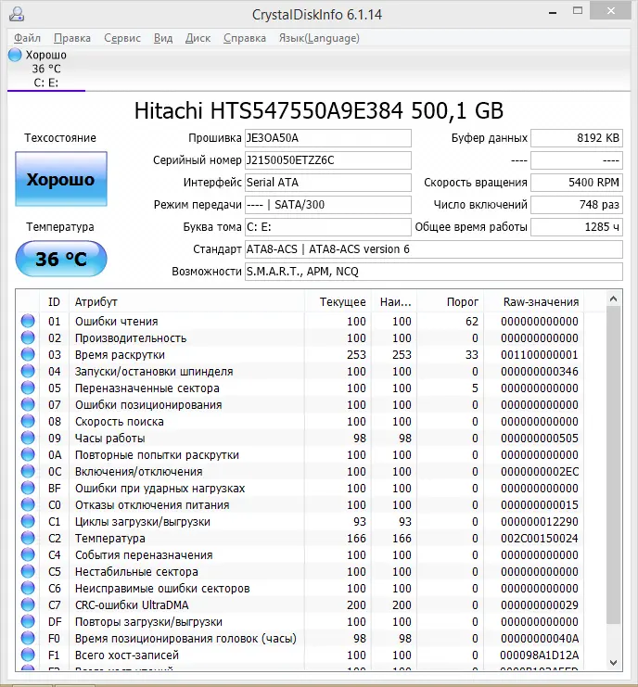The image size is (638, 687).
Task: Maximize the CrystalDiskInfo window
Action: pos(578,11)
